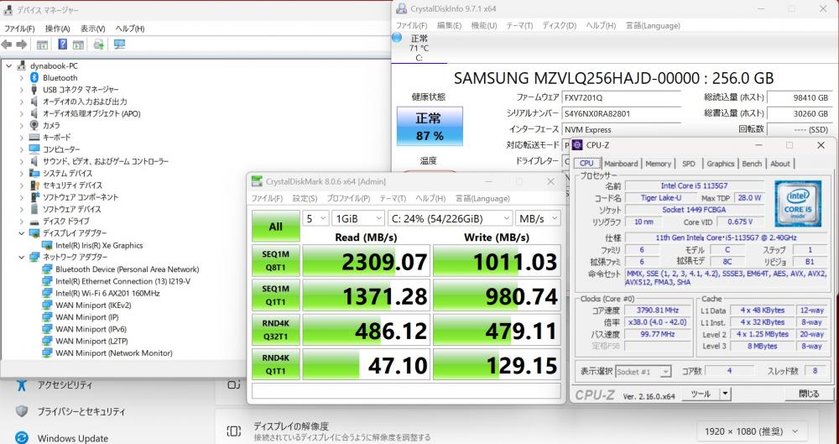This screenshot has width=839, height=444.
Task: Select Bluetooth category icon in device tree
Action: (x=34, y=78)
